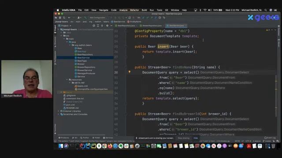Expand Scratches and Consoles node
Screen dimensions: 282x158
59,114
